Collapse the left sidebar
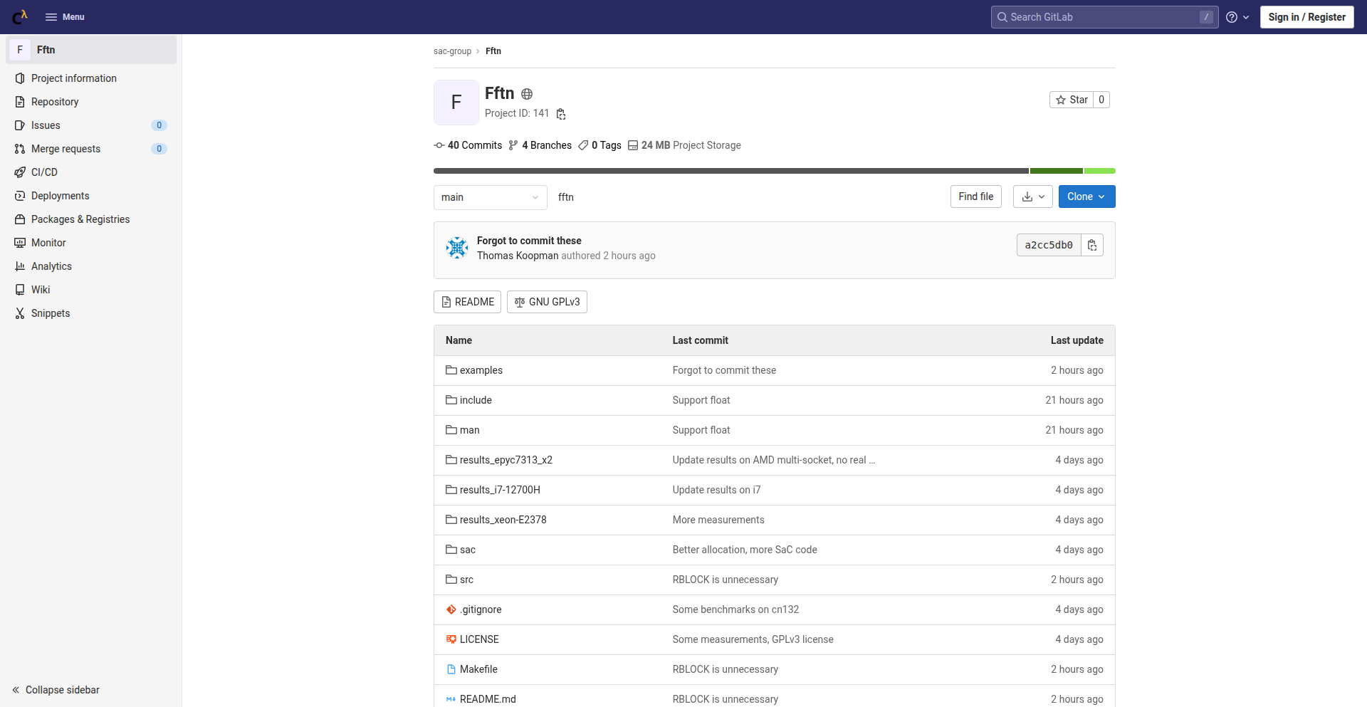 pyautogui.click(x=56, y=690)
